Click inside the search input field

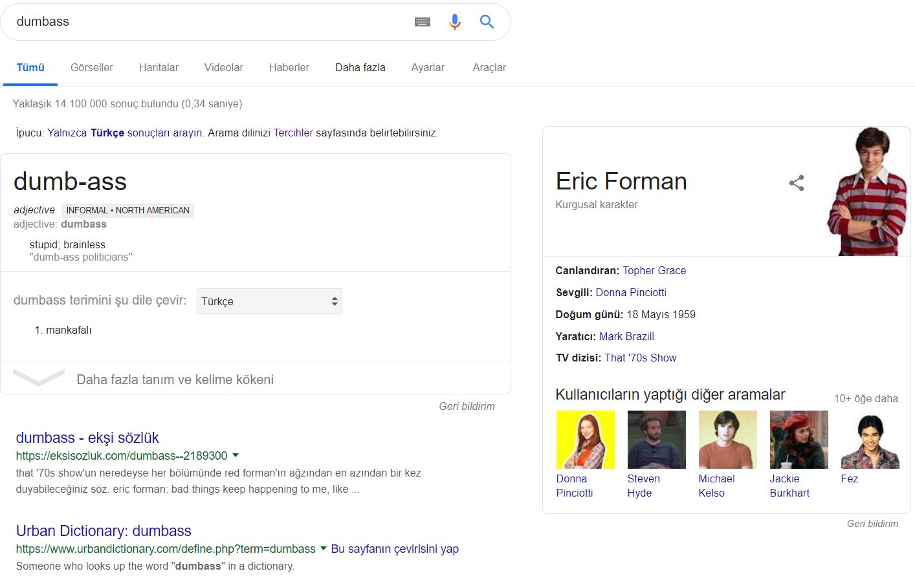tap(194, 21)
